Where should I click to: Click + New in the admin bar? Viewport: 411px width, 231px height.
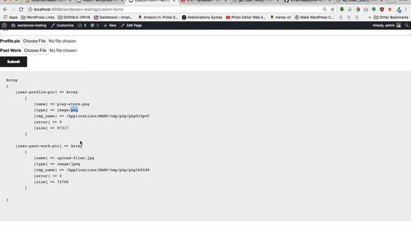[x=110, y=26]
